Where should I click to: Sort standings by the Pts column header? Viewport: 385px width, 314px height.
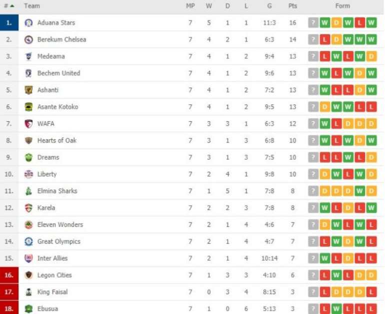292,6
